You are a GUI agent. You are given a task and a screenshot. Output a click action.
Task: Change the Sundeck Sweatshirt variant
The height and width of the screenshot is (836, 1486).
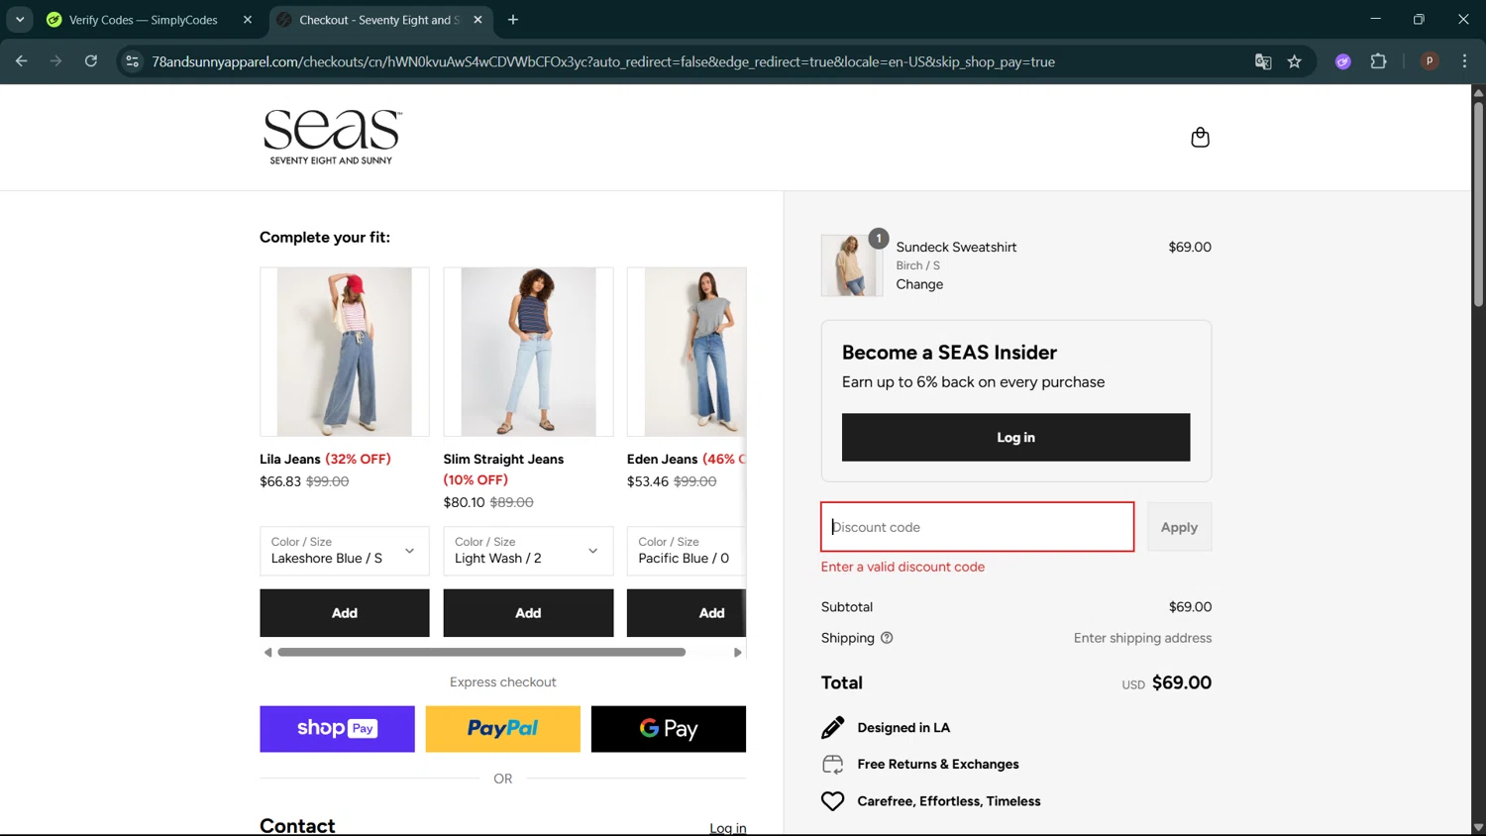point(919,284)
